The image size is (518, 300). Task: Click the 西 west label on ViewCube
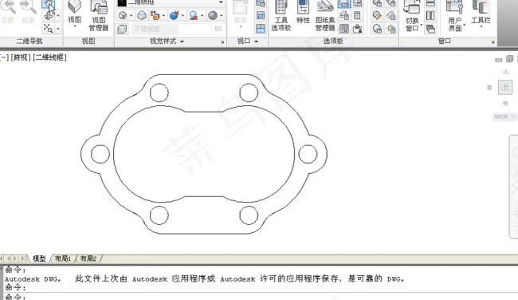click(x=489, y=88)
